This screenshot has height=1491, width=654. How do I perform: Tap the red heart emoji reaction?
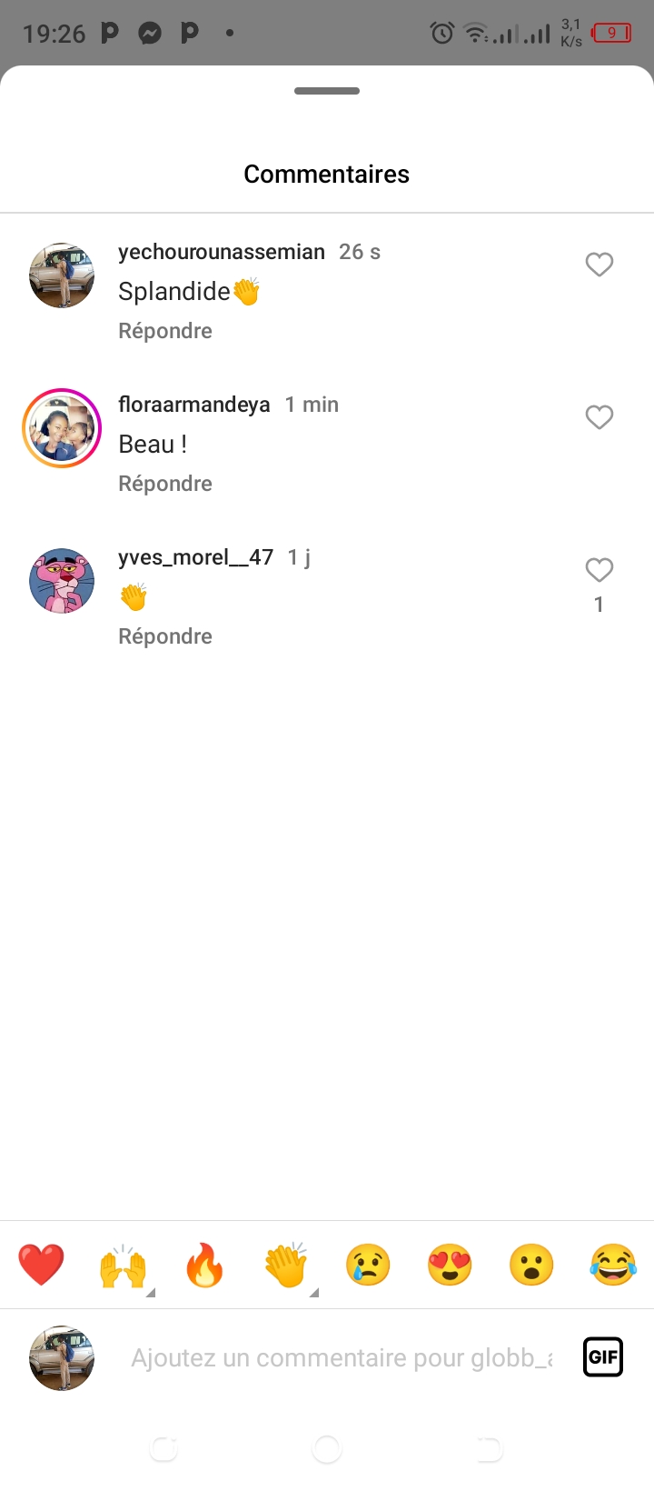pyautogui.click(x=42, y=1265)
